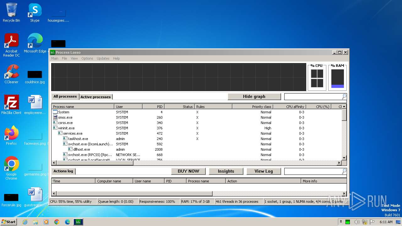Click the % CPU core gauge
The image size is (402, 226).
[317, 78]
